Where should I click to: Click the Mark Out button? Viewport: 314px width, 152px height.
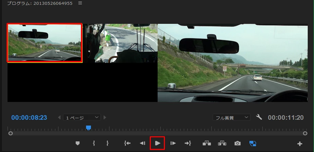click(108, 143)
